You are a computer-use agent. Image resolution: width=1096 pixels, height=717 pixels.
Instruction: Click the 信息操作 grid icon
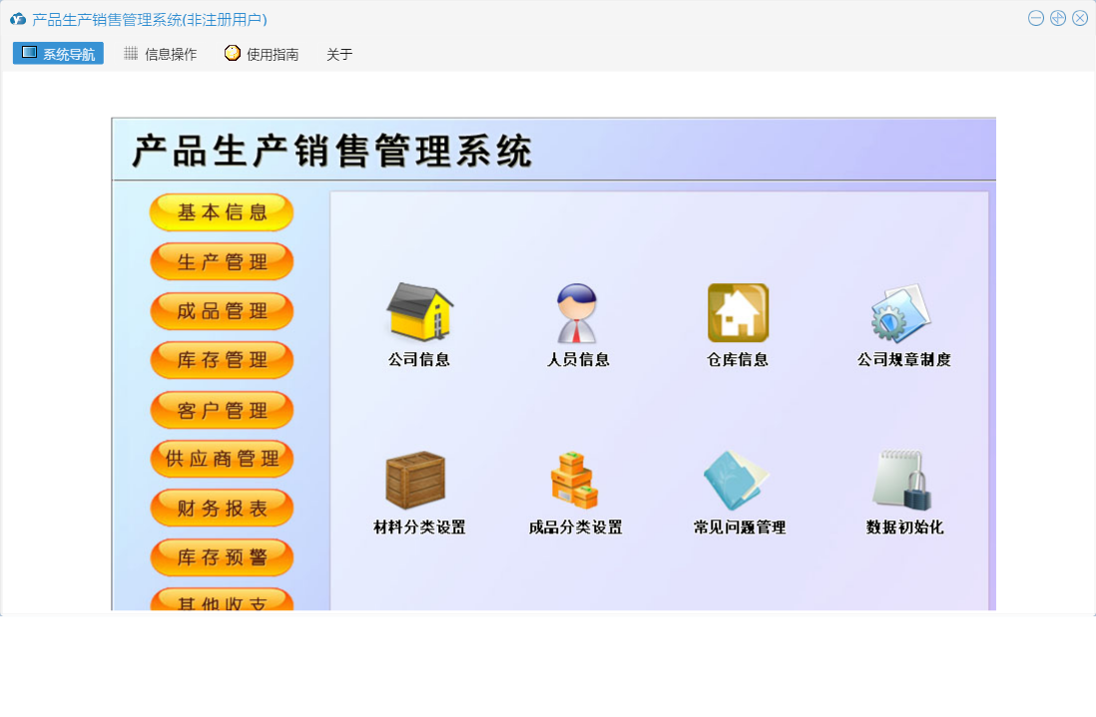[131, 53]
